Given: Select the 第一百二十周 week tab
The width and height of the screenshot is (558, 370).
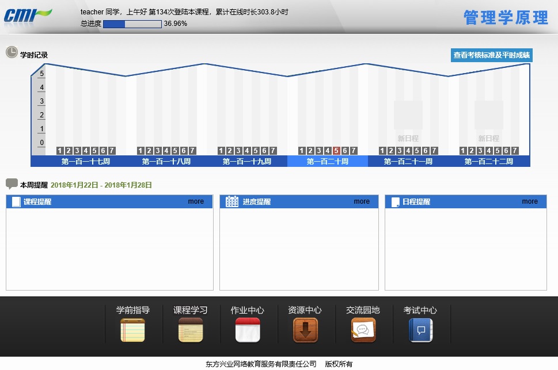Looking at the screenshot, I should [328, 161].
